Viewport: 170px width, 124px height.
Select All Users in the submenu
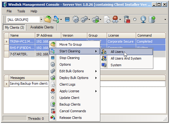pos(127,52)
